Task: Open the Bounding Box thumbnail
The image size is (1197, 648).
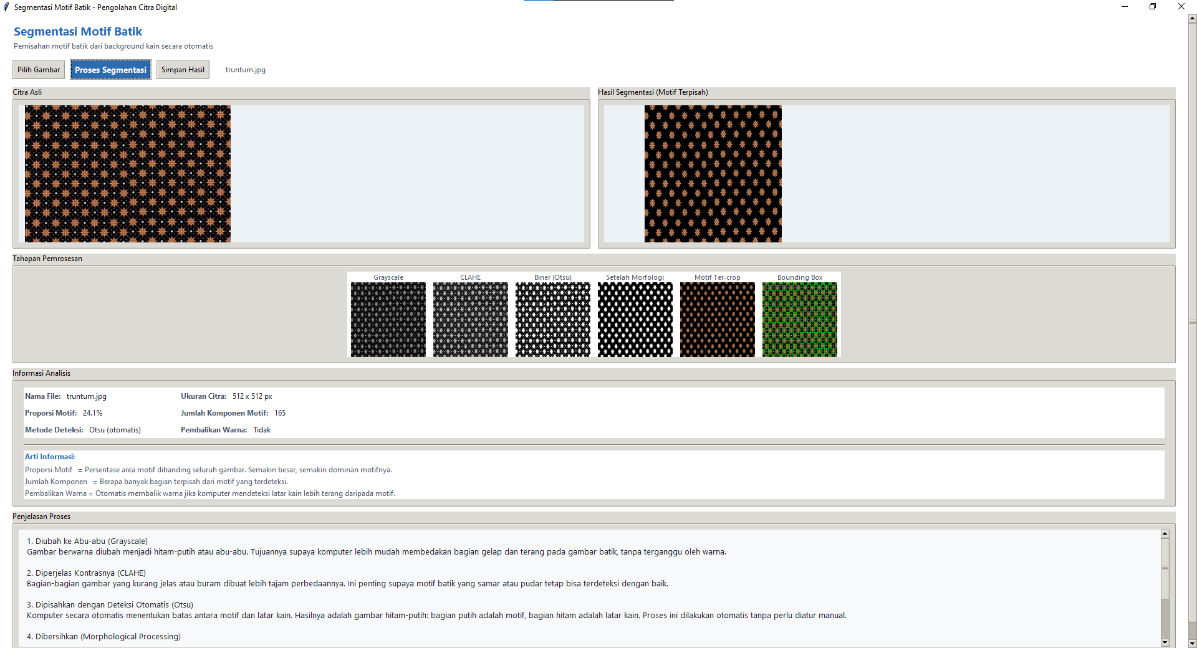Action: (x=800, y=320)
